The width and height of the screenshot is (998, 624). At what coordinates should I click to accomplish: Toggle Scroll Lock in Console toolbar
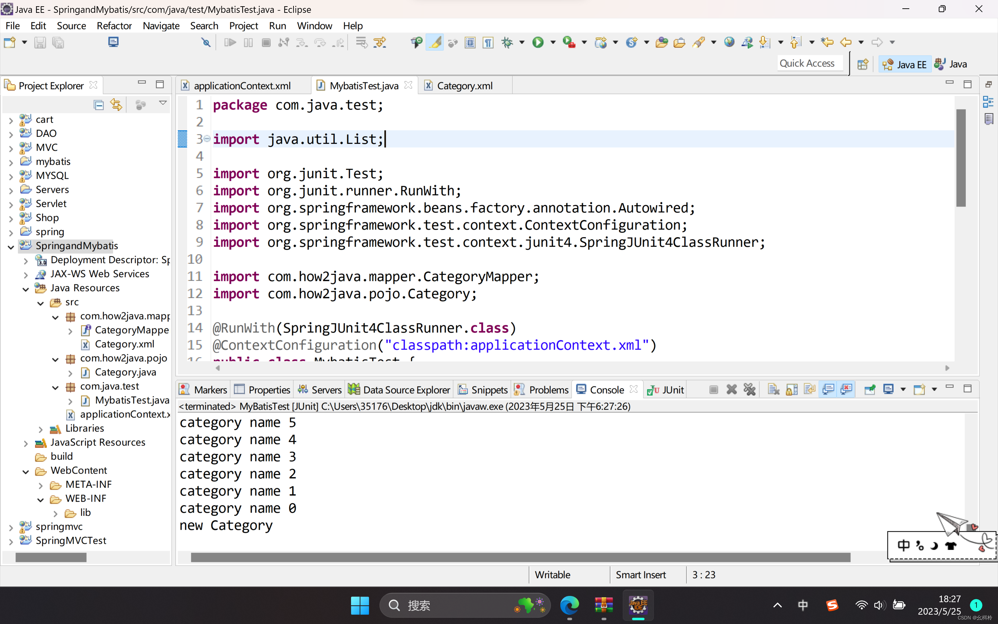[x=791, y=390]
